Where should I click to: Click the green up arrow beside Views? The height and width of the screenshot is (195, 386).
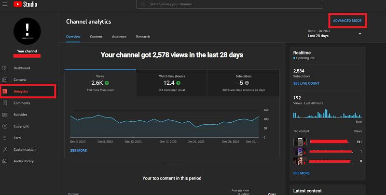tap(107, 83)
